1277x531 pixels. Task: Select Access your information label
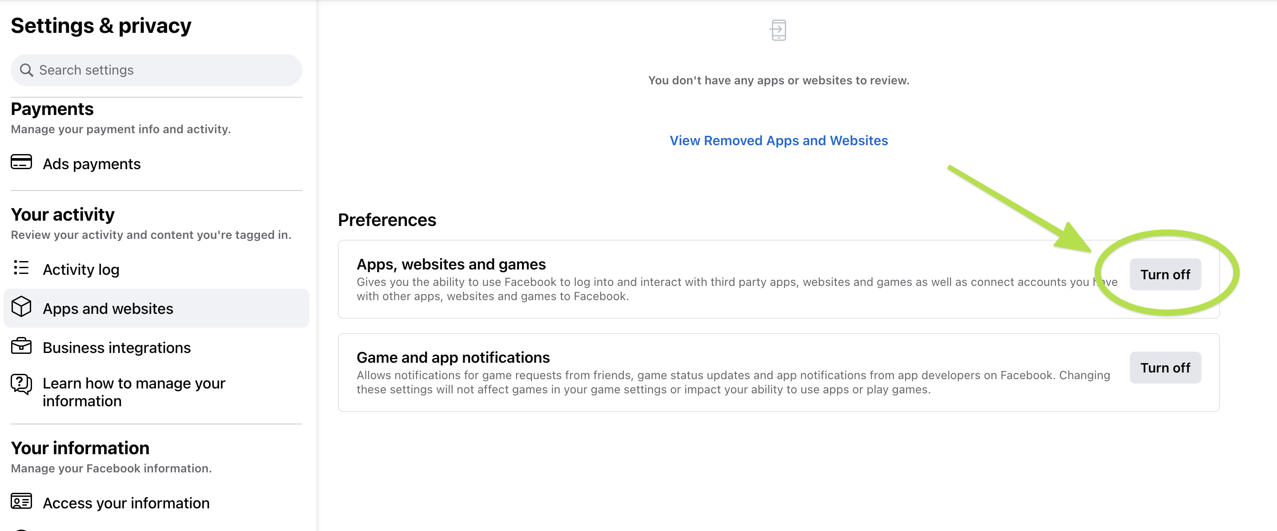(126, 503)
